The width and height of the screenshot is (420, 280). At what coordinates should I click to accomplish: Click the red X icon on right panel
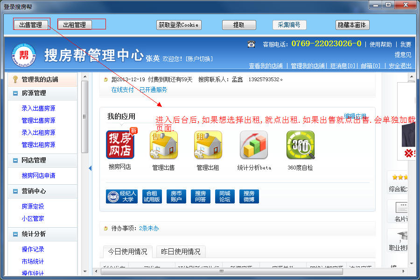409,153
